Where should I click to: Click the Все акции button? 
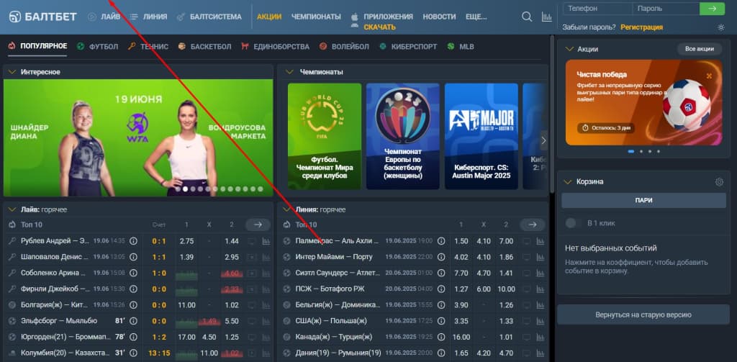700,49
